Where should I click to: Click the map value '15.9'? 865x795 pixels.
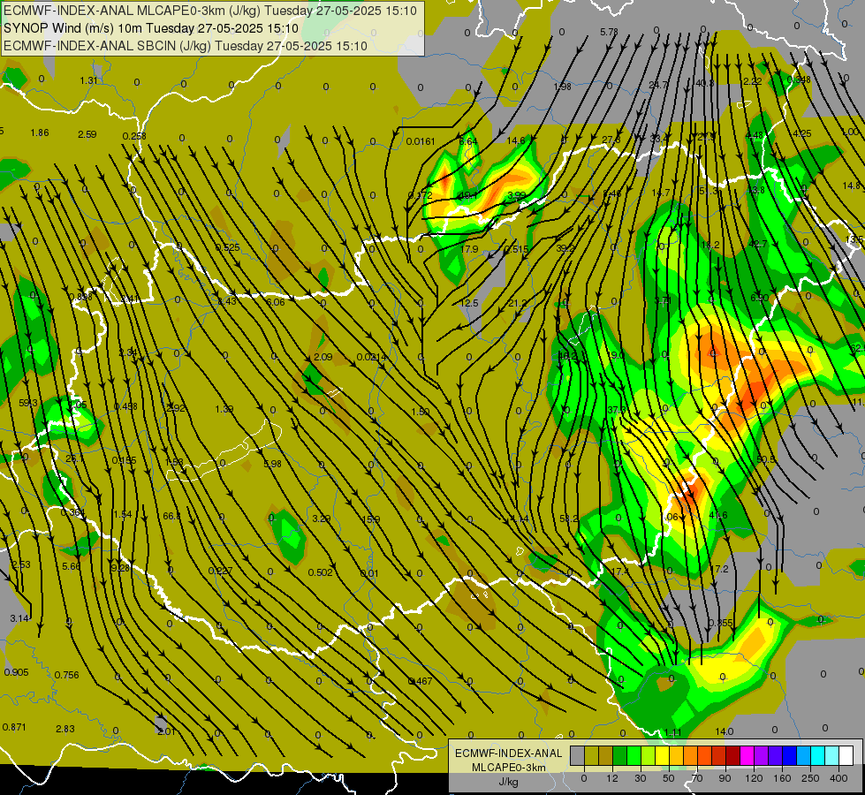(x=371, y=519)
